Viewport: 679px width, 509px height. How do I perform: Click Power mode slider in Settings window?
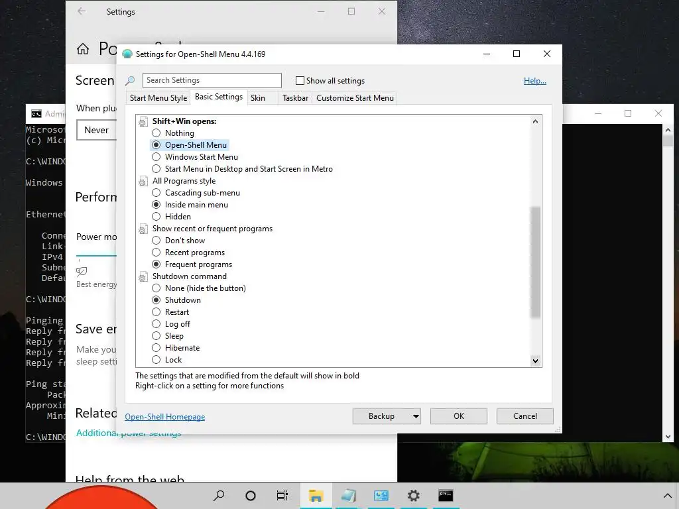click(96, 256)
